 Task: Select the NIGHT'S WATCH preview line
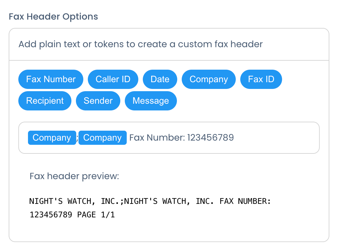click(x=150, y=201)
